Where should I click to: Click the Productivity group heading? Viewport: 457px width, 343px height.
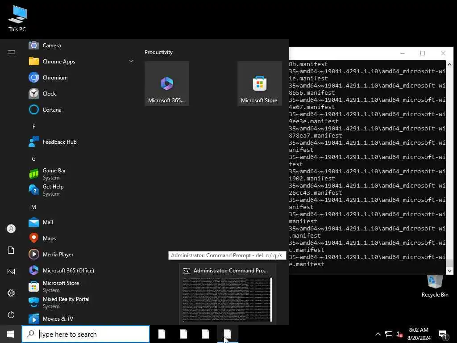[158, 52]
